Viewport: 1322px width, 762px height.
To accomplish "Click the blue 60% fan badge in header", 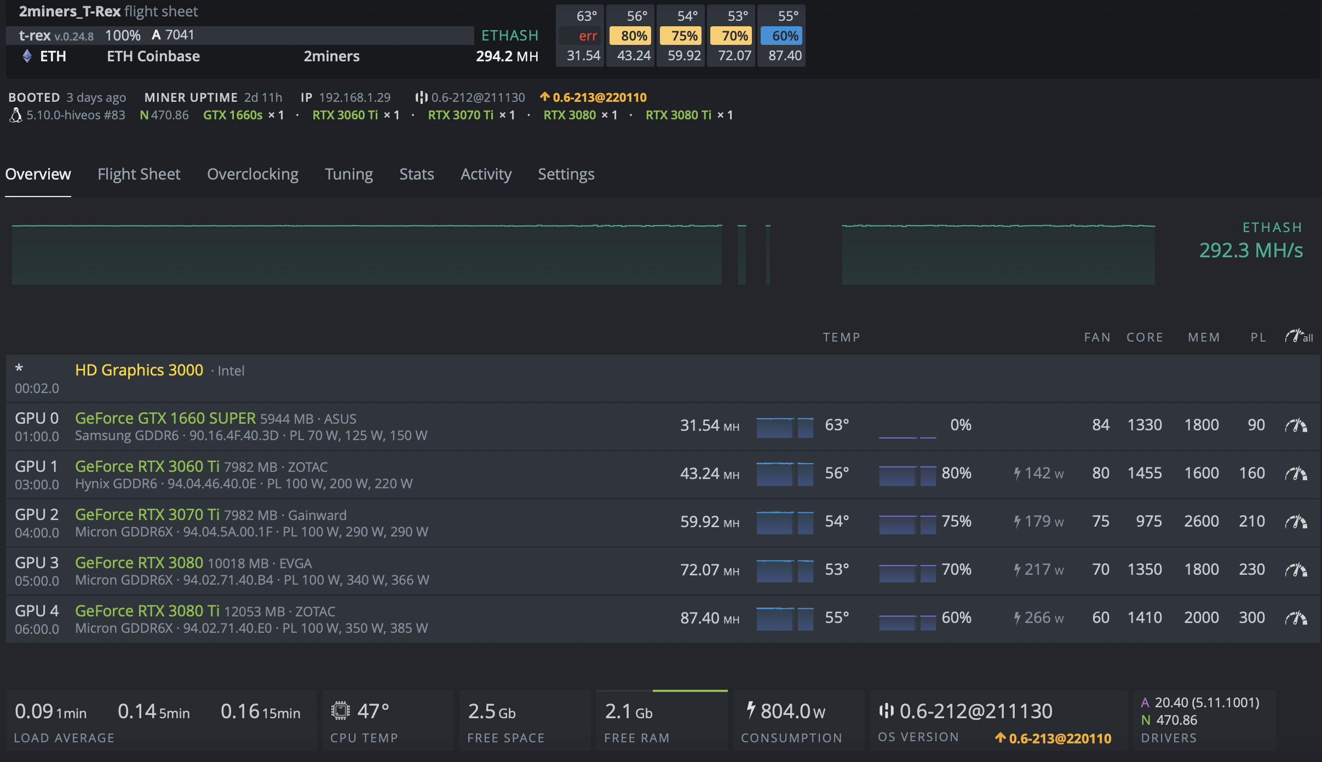I will [781, 36].
